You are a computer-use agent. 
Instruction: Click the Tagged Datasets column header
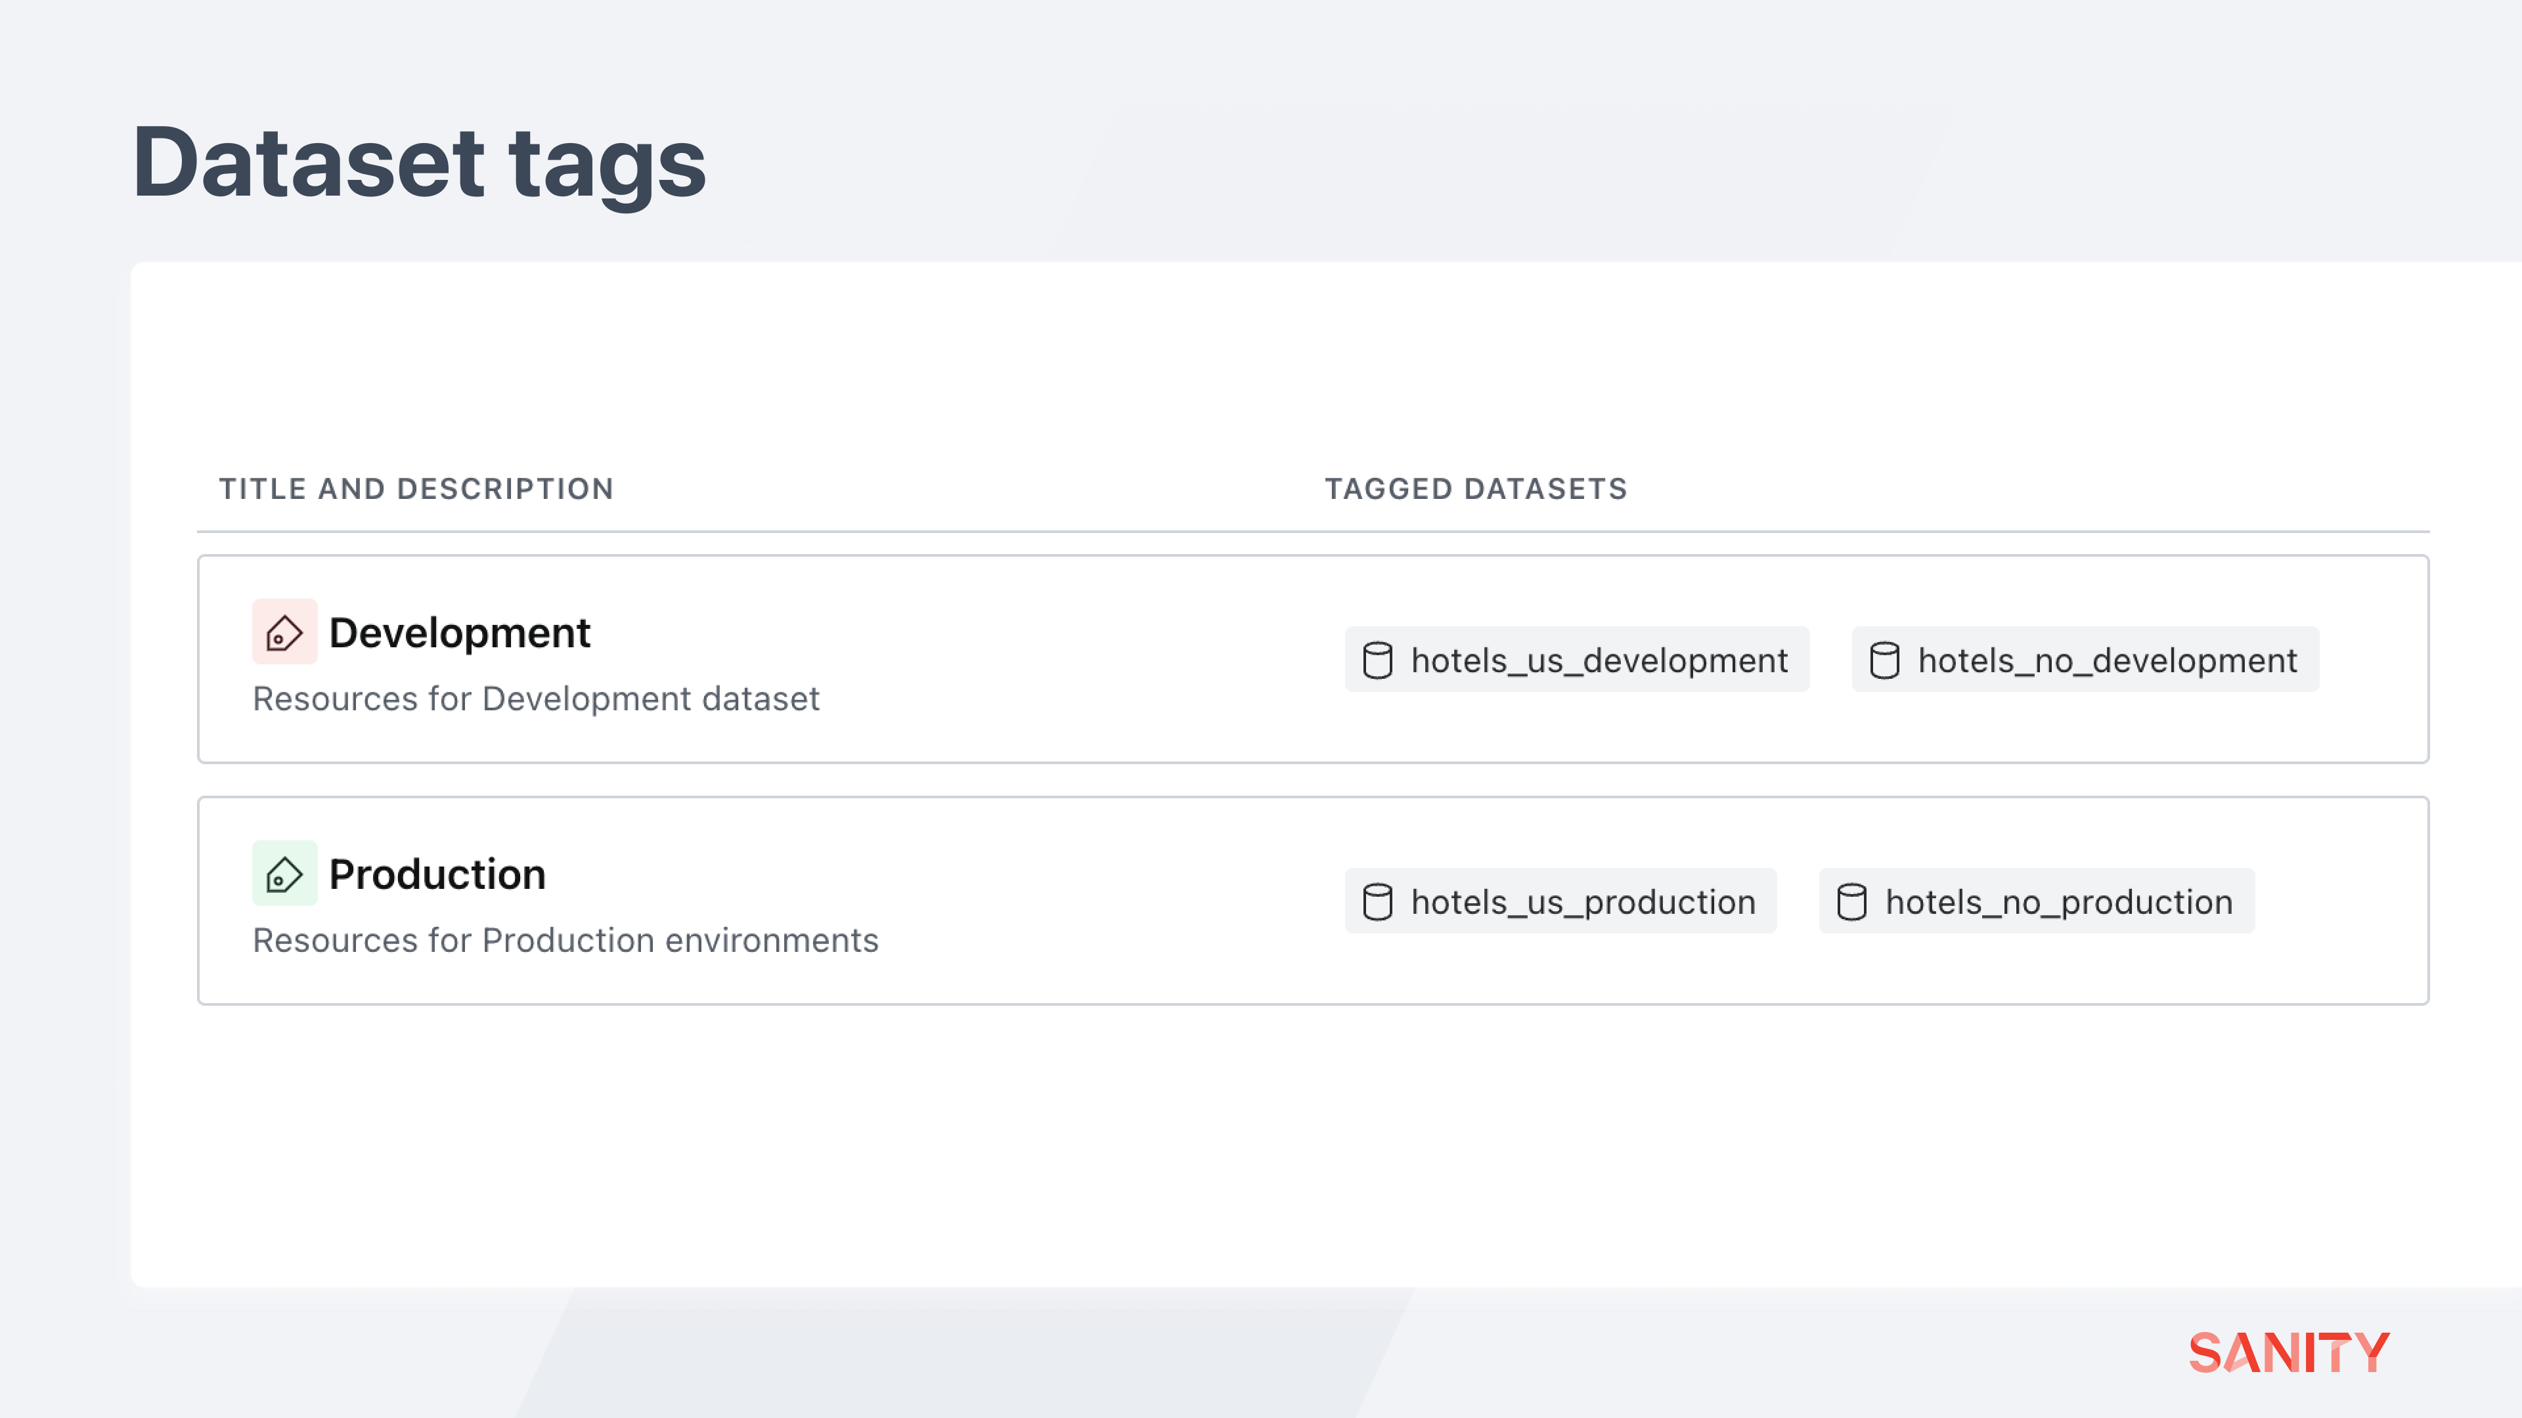pos(1475,488)
